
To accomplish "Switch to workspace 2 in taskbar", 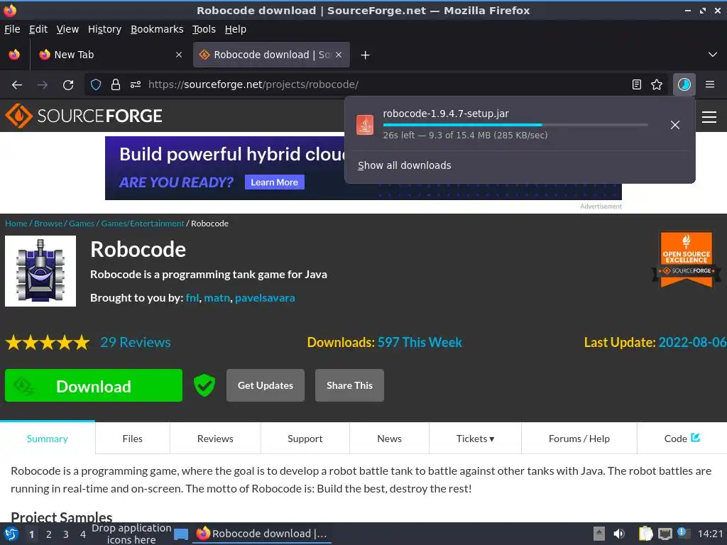I will click(x=49, y=534).
